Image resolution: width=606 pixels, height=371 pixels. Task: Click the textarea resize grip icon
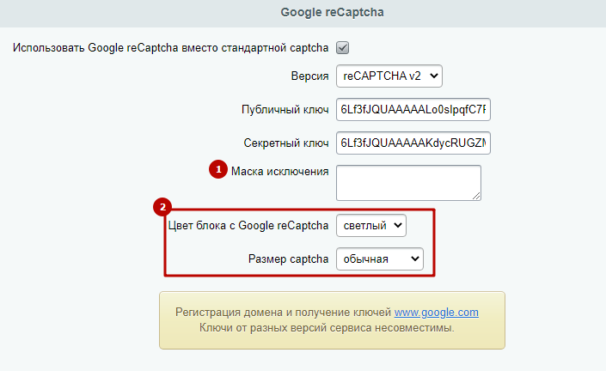(476, 196)
